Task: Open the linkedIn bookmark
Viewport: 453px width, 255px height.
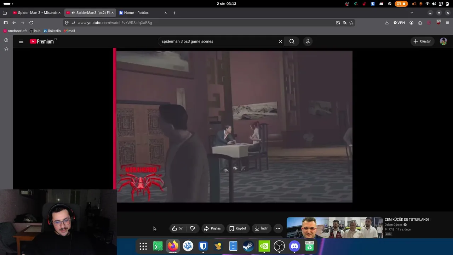Action: click(x=52, y=31)
